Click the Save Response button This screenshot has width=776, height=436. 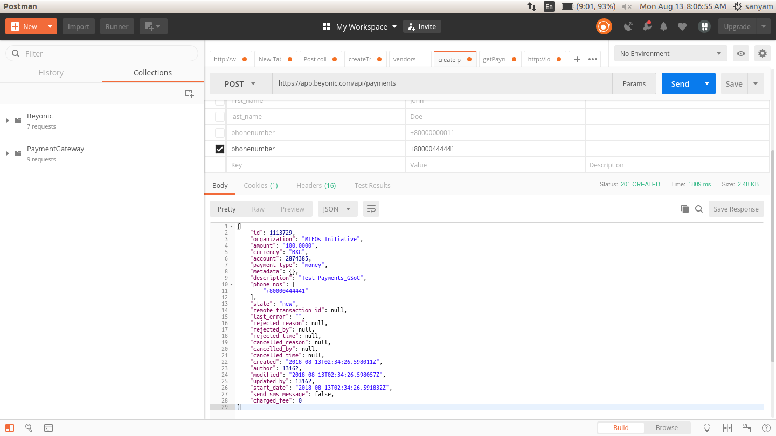click(x=736, y=209)
